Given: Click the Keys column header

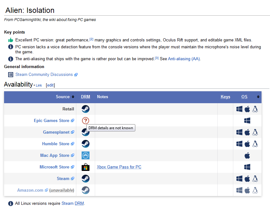Looking at the screenshot, I should pyautogui.click(x=225, y=97).
